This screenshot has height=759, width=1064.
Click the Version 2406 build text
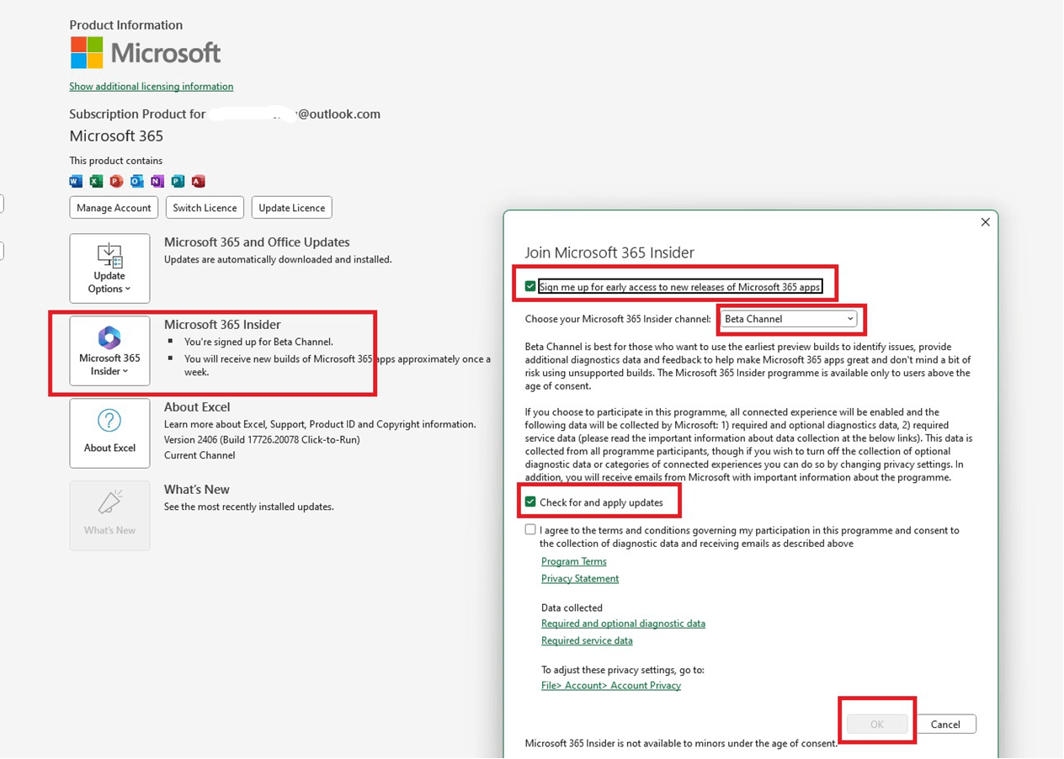(x=262, y=440)
